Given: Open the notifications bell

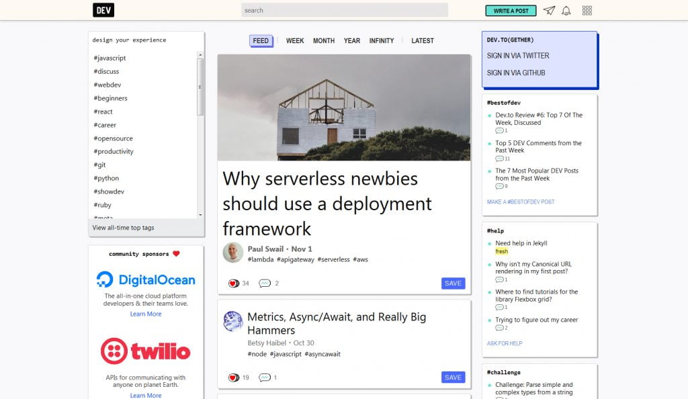Looking at the screenshot, I should [566, 11].
